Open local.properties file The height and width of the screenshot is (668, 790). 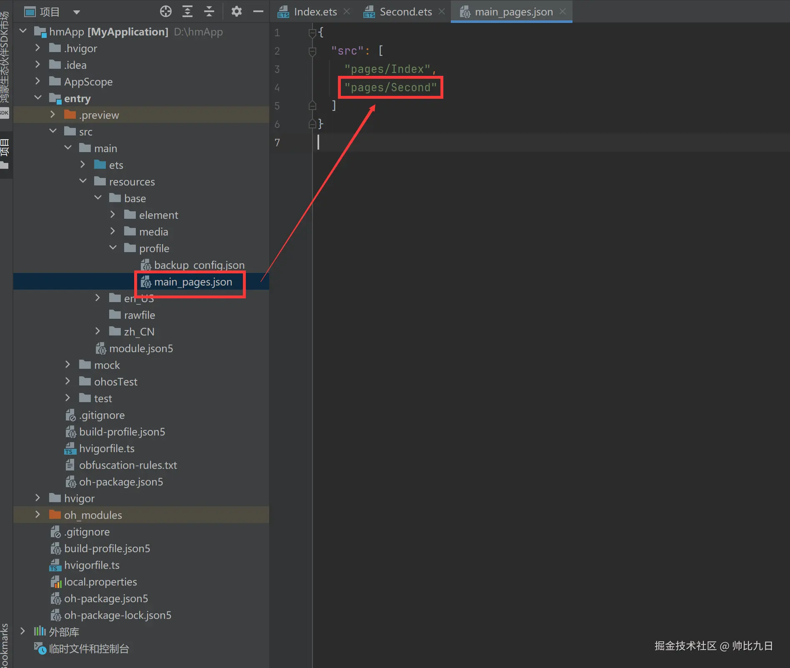click(100, 582)
